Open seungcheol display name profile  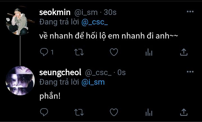[60, 73]
